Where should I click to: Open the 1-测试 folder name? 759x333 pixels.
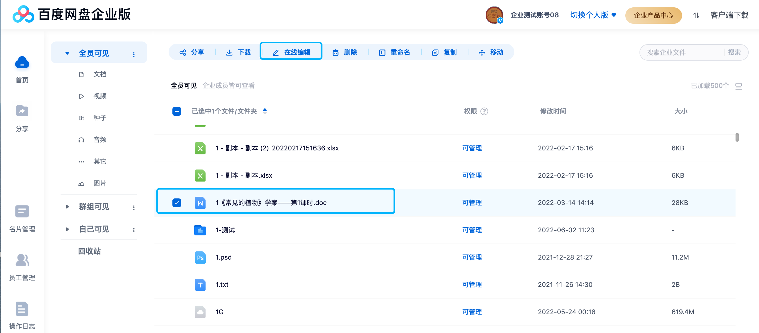pyautogui.click(x=225, y=230)
